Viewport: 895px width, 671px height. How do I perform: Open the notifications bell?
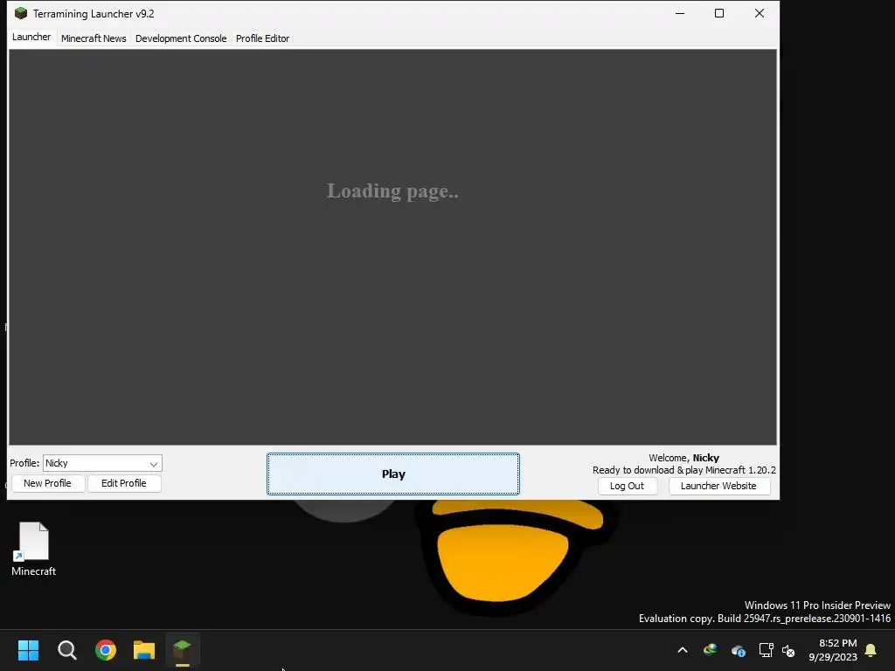(x=871, y=650)
